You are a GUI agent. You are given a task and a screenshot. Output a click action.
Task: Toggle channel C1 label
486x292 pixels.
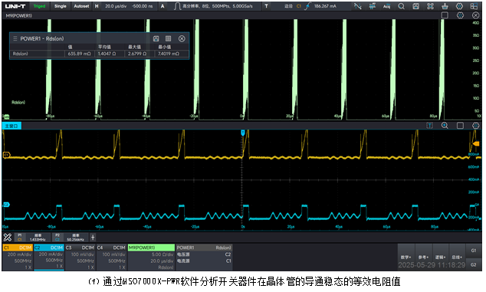18,248
